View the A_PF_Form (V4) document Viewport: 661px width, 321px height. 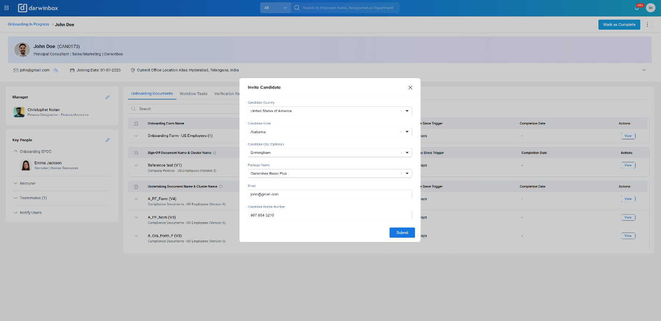(628, 199)
